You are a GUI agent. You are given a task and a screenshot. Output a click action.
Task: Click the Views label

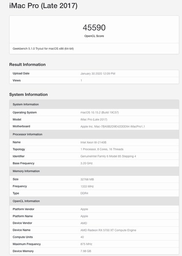pos(17,81)
